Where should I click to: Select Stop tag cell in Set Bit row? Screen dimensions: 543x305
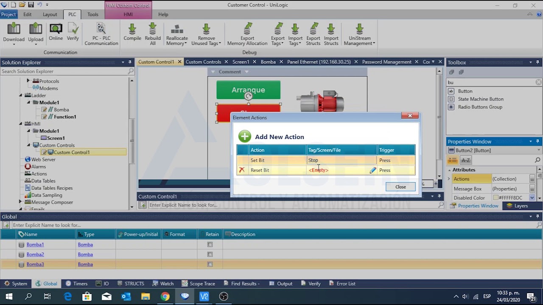[341, 160]
